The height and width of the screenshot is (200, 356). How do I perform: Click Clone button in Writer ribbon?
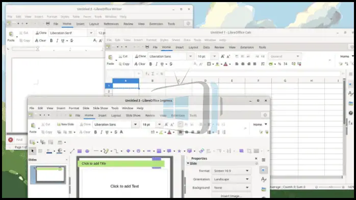coord(41,33)
